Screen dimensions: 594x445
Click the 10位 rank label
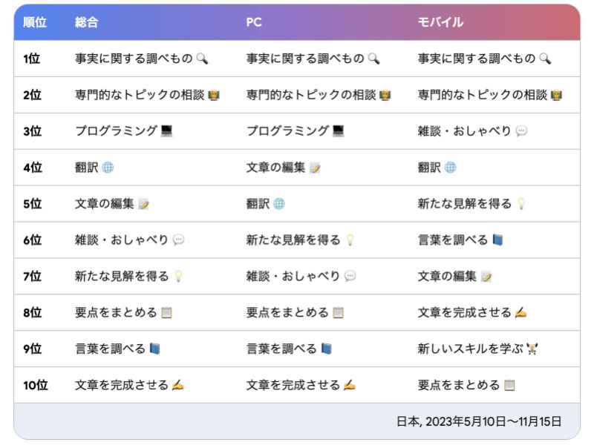pyautogui.click(x=35, y=385)
